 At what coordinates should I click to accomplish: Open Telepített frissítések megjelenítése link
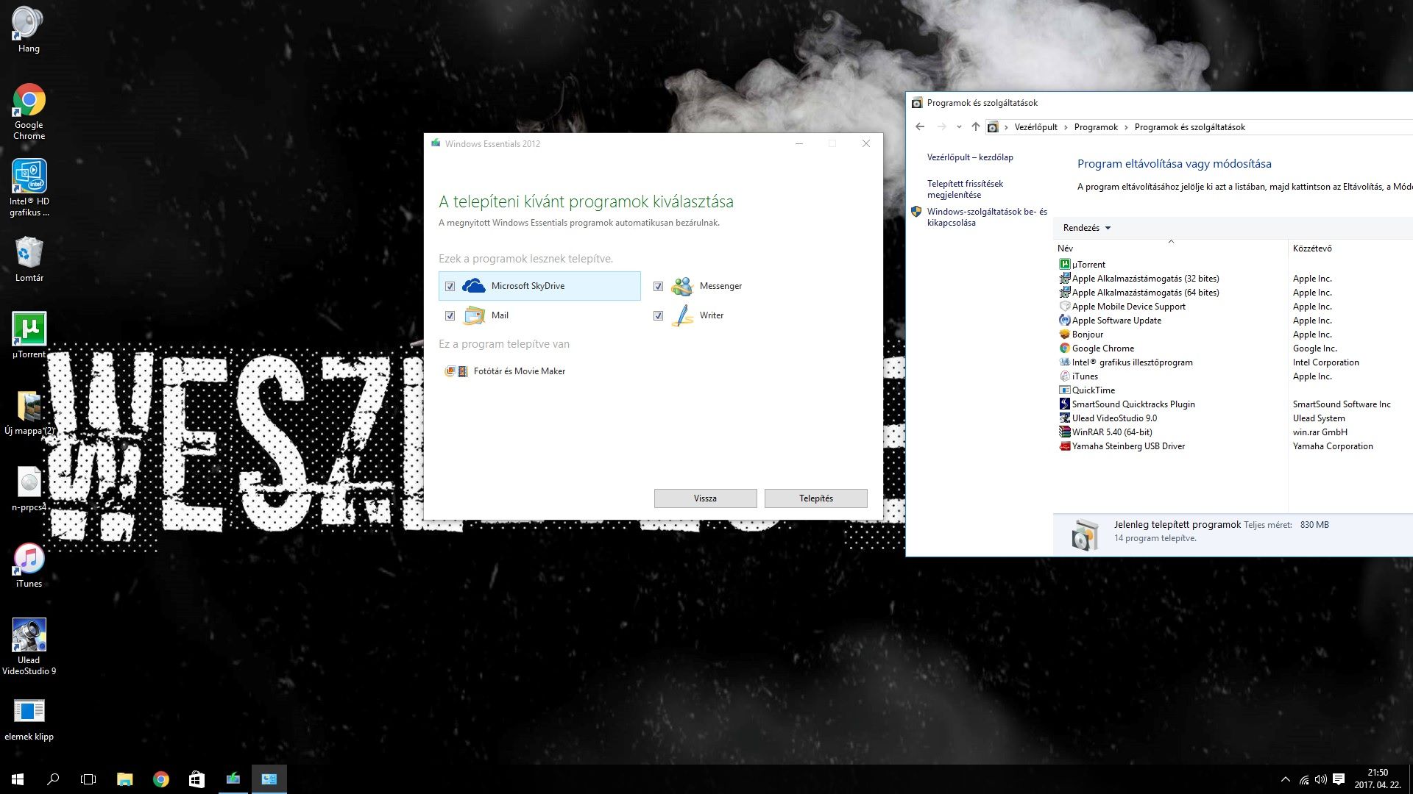[x=965, y=190]
